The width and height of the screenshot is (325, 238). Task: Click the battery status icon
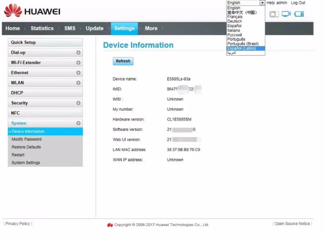click(x=299, y=14)
